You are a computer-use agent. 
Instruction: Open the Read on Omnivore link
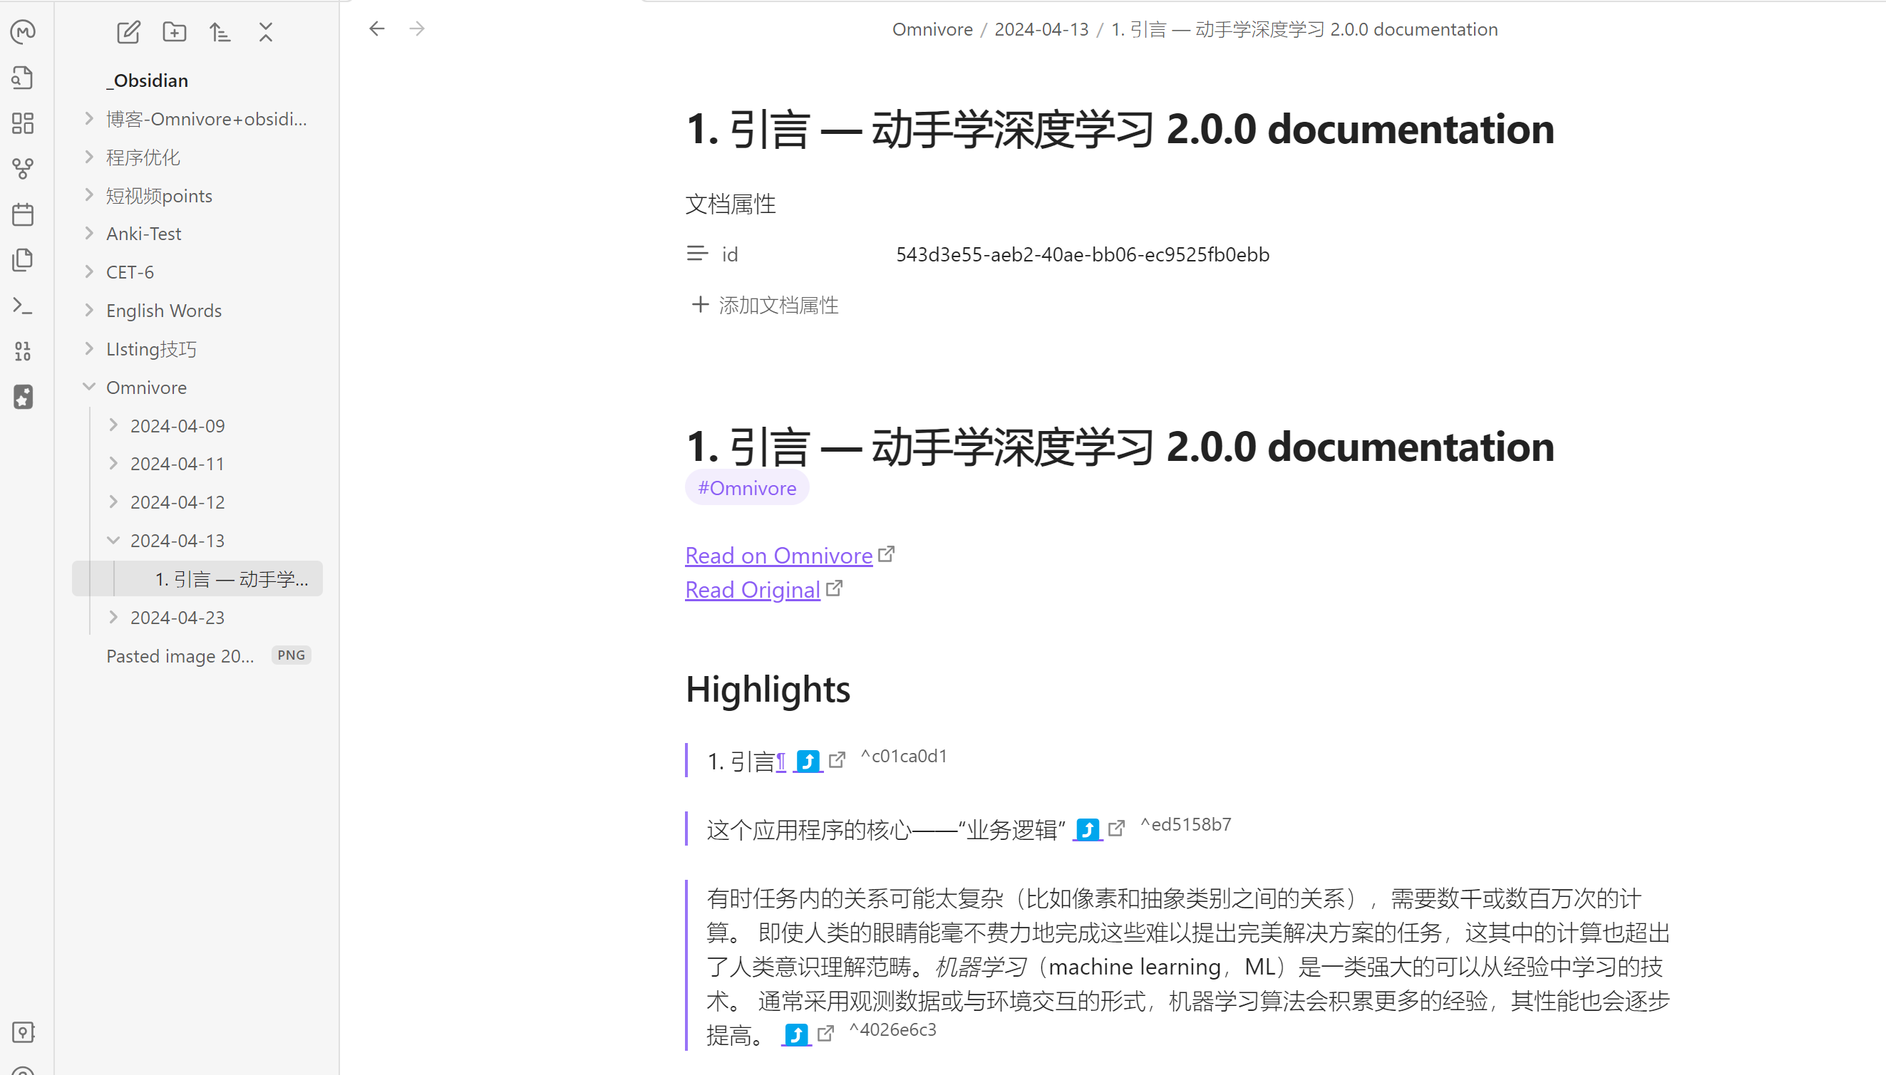coord(778,555)
